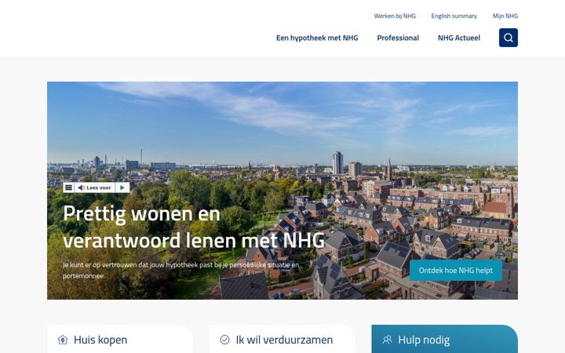This screenshot has height=353, width=565.
Task: Click the checkmark icon beside Ik wil verduurzamen
Action: click(225, 340)
